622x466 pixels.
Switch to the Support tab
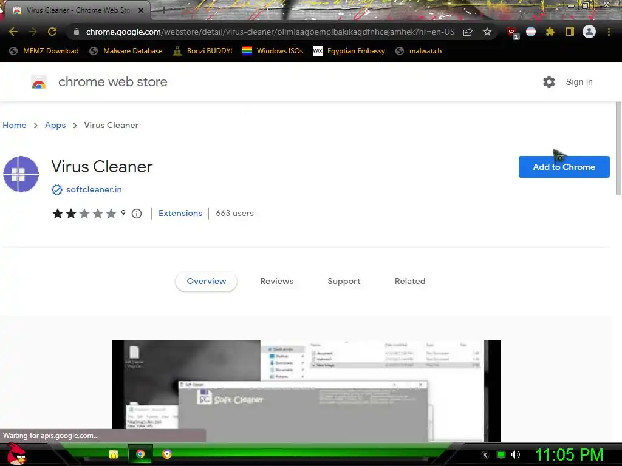click(344, 282)
